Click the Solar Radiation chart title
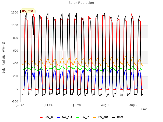 pos(81,3)
